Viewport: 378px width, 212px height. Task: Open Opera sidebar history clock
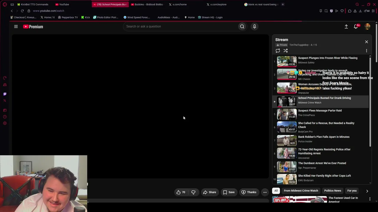pyautogui.click(x=5, y=117)
